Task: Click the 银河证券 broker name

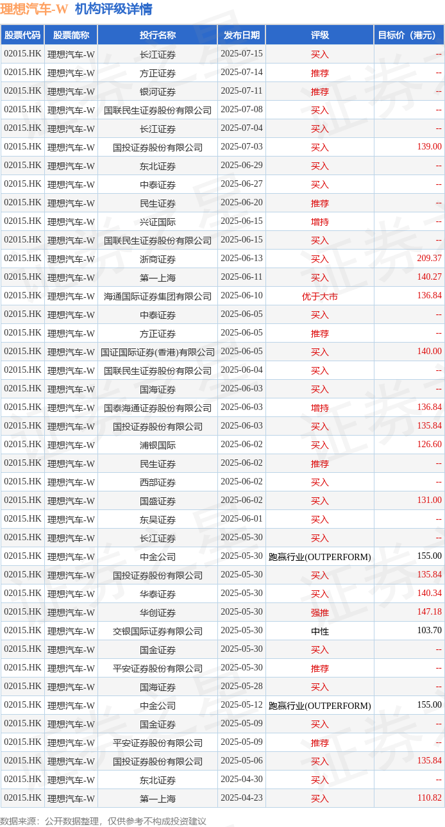Action: (x=158, y=92)
